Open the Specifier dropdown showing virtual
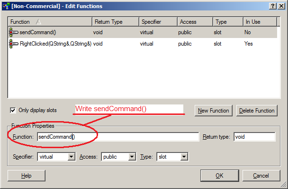Image resolution: width=288 pixels, height=189 pixels. 71,157
